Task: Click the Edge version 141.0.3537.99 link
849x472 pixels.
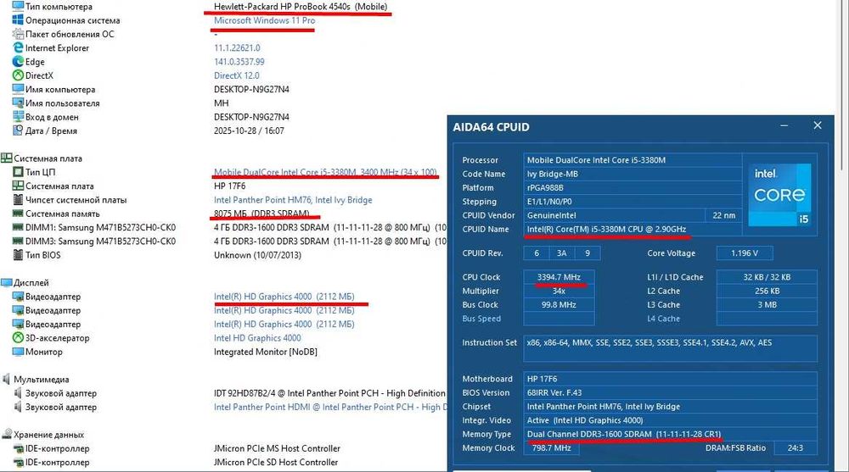Action: (239, 62)
